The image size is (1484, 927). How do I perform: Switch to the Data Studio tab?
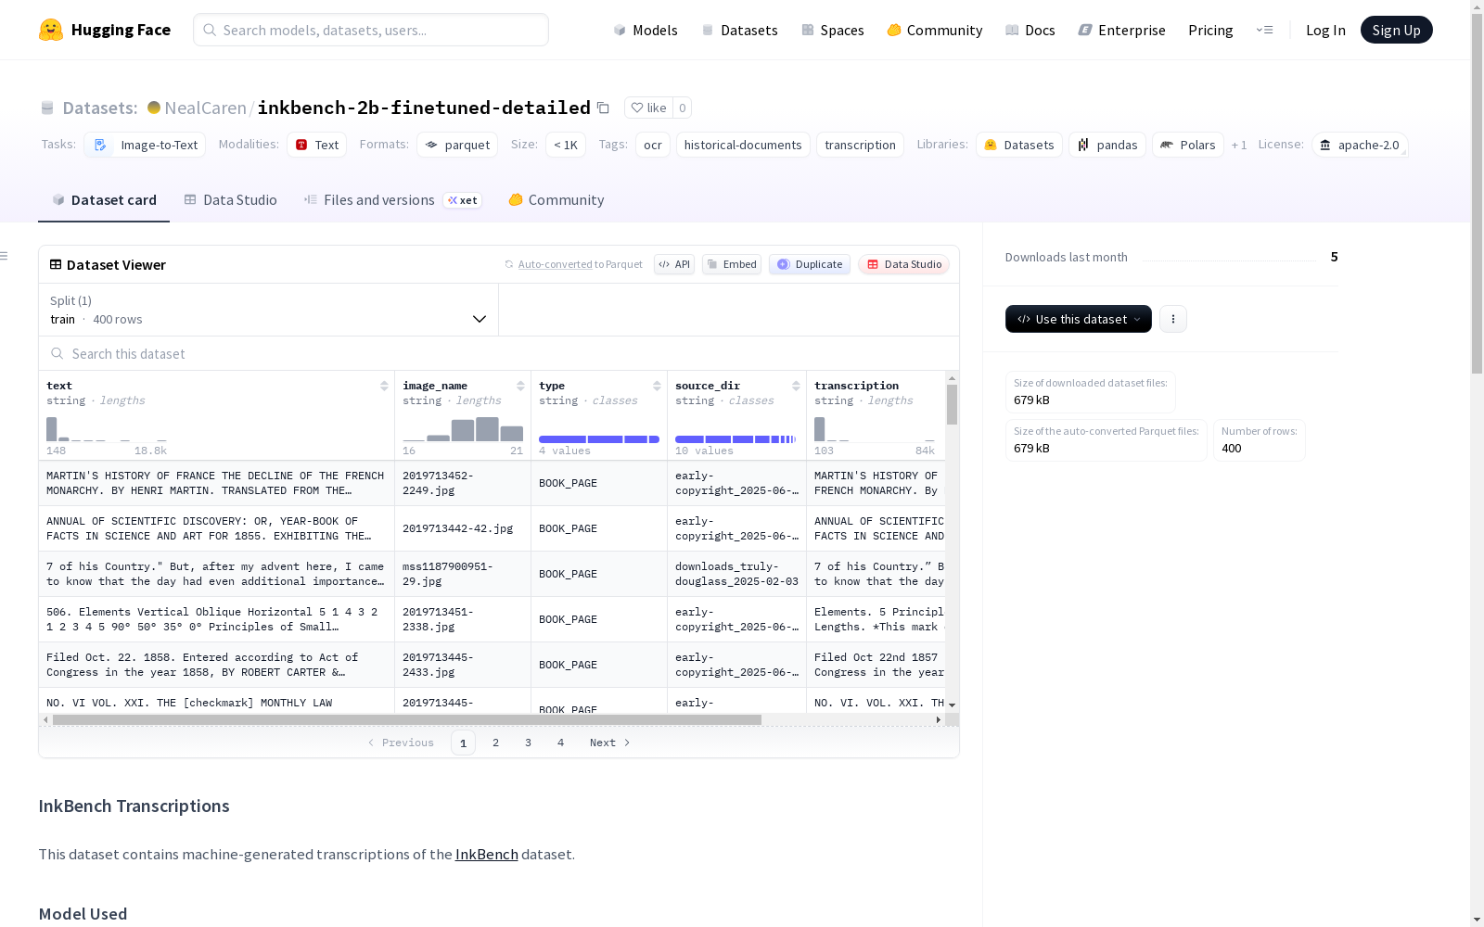pos(231,200)
